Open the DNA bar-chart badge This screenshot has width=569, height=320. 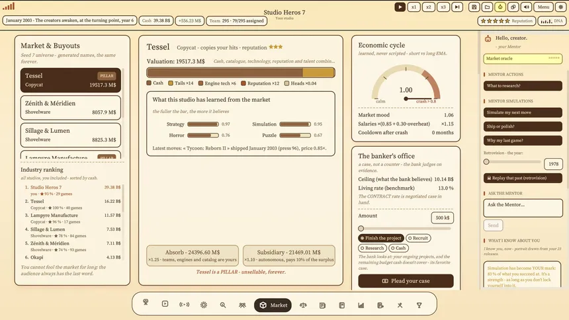coord(552,21)
